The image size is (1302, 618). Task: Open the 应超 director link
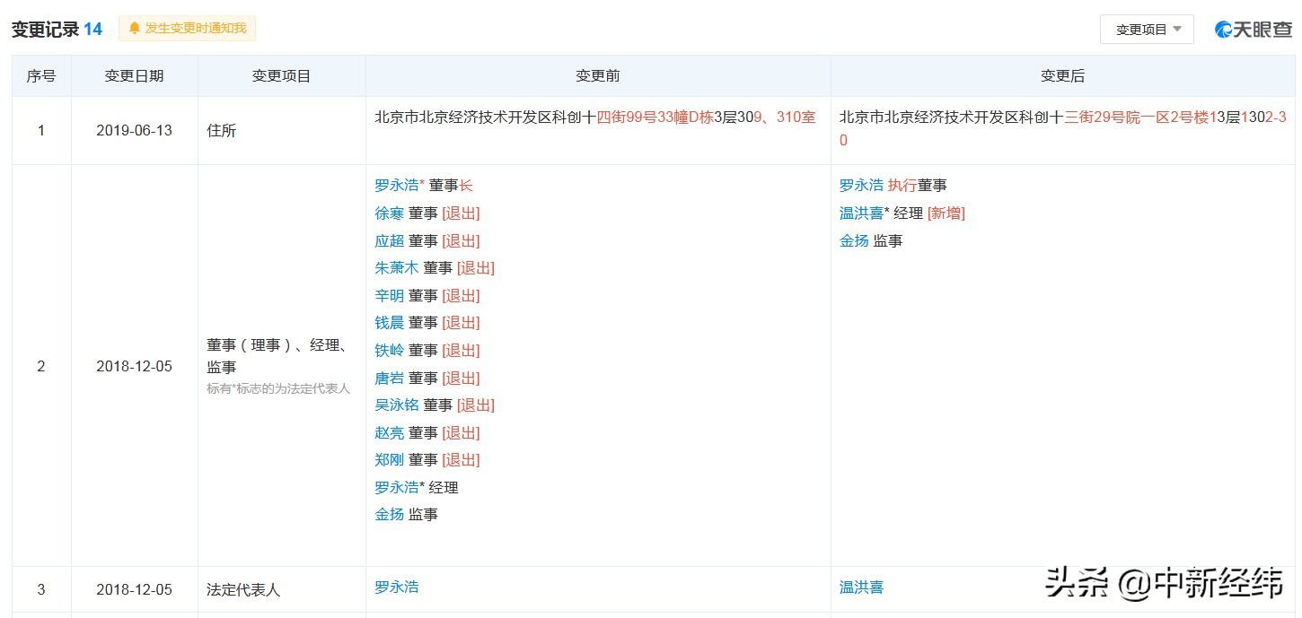pos(389,240)
